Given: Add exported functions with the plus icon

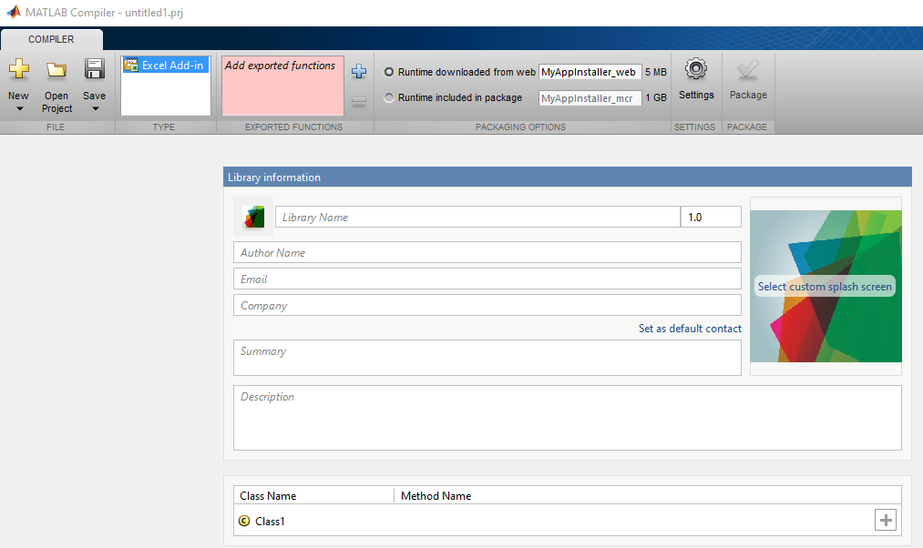Looking at the screenshot, I should coord(358,70).
